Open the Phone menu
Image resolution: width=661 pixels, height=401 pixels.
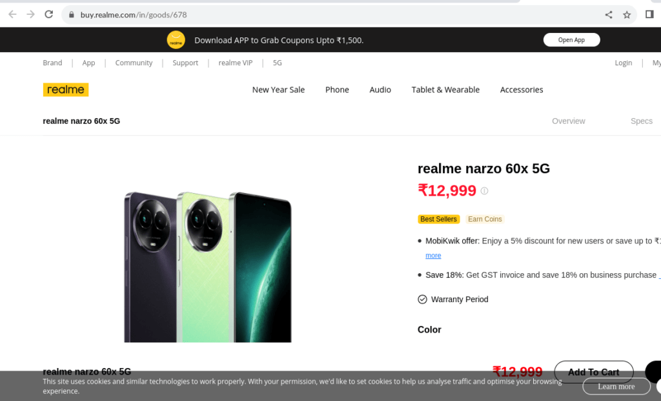[x=337, y=90]
